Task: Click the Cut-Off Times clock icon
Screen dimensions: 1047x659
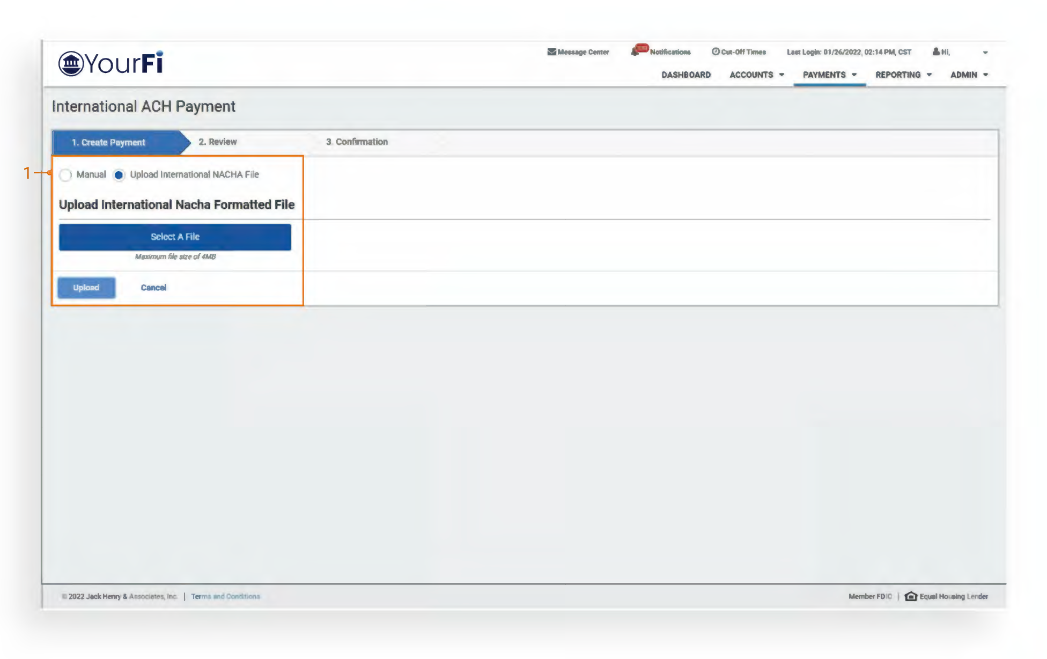Action: pos(716,52)
